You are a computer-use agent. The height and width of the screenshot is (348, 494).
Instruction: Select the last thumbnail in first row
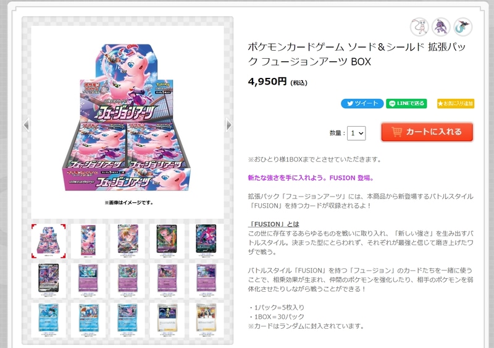[x=206, y=241]
